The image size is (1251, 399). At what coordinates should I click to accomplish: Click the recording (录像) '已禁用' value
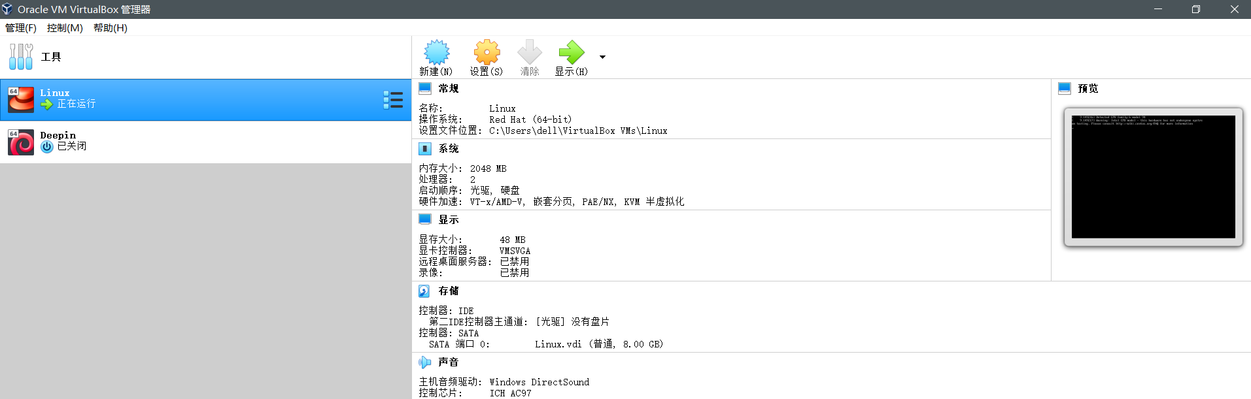click(x=515, y=273)
